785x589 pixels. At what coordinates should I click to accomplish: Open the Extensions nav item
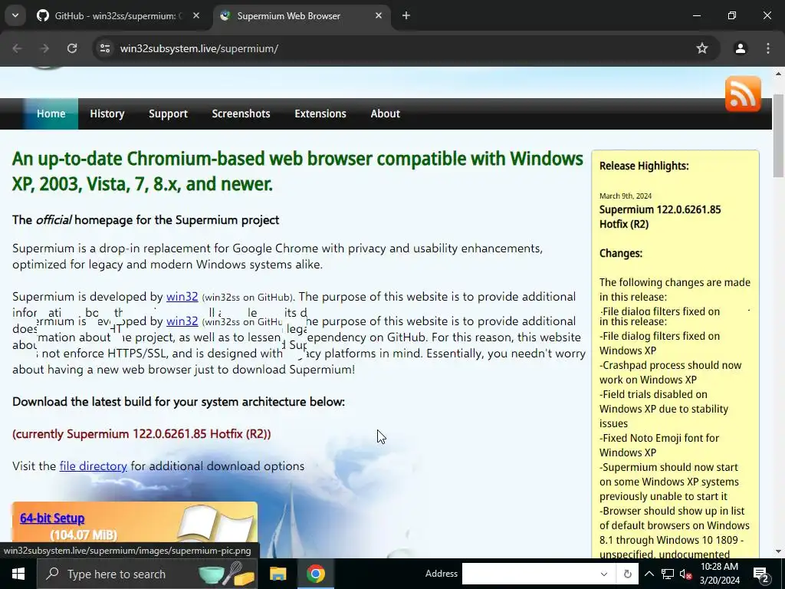[x=320, y=114]
